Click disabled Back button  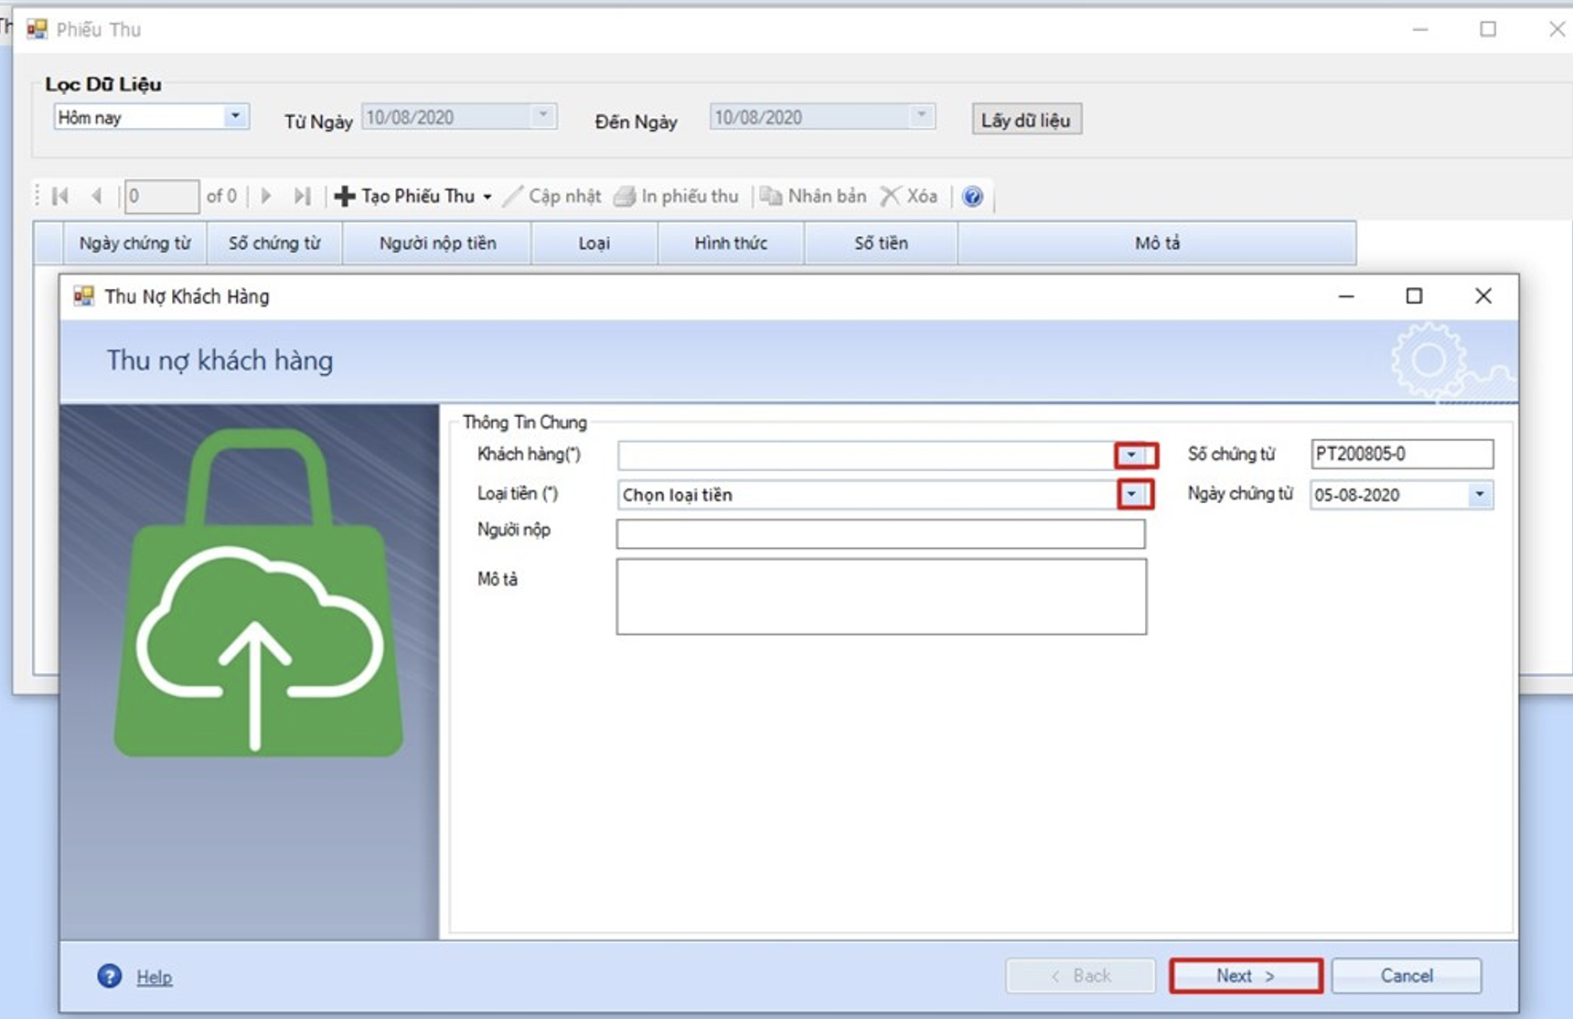[x=1080, y=976]
